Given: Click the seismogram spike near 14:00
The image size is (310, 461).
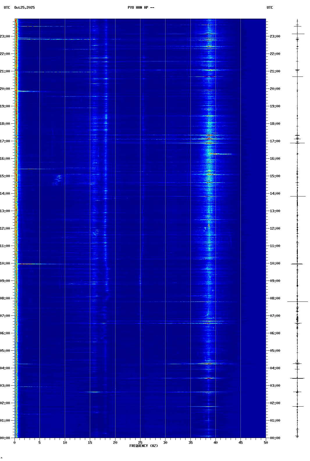Looking at the screenshot, I should [x=297, y=196].
